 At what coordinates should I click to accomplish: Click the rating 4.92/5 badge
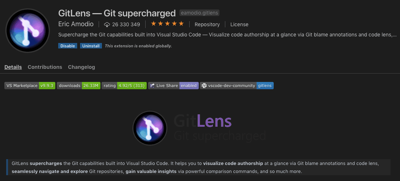tap(124, 86)
